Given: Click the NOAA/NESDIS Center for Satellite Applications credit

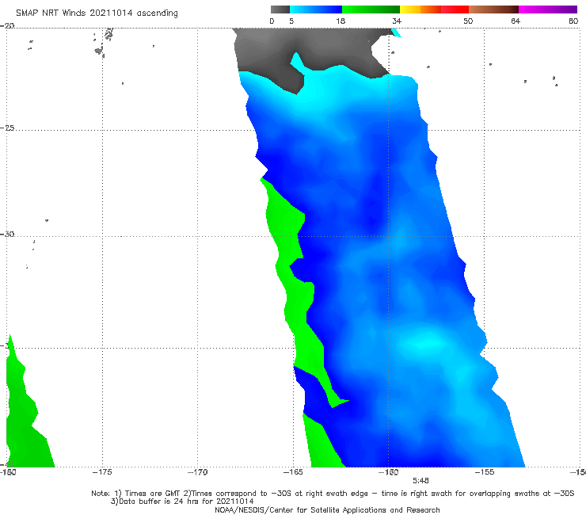Looking at the screenshot, I should (x=327, y=509).
